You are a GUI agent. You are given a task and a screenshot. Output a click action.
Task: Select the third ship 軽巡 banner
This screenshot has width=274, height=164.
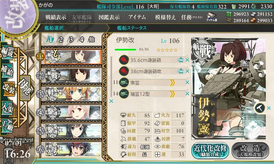tap(73, 94)
